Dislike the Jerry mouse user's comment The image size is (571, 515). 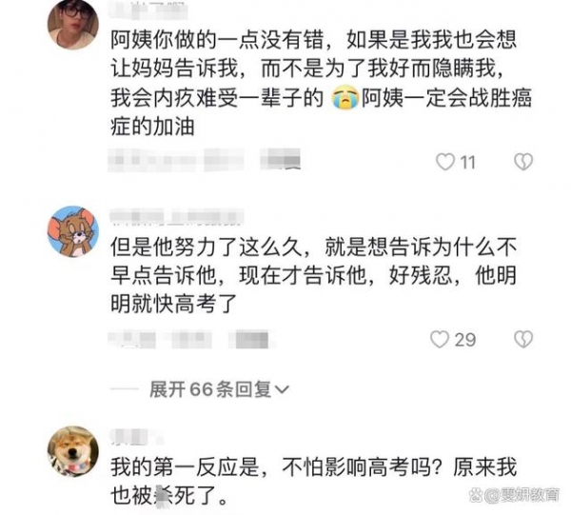click(x=523, y=340)
